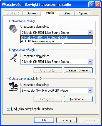This screenshot has width=102, height=126.
Task: Confirm with the OK button
Action: 44,120
